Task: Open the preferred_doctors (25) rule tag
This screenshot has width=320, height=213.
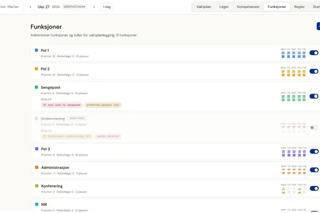Action: click(103, 105)
